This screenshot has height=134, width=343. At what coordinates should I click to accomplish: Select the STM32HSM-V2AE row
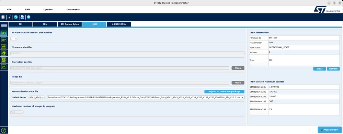tap(295, 109)
